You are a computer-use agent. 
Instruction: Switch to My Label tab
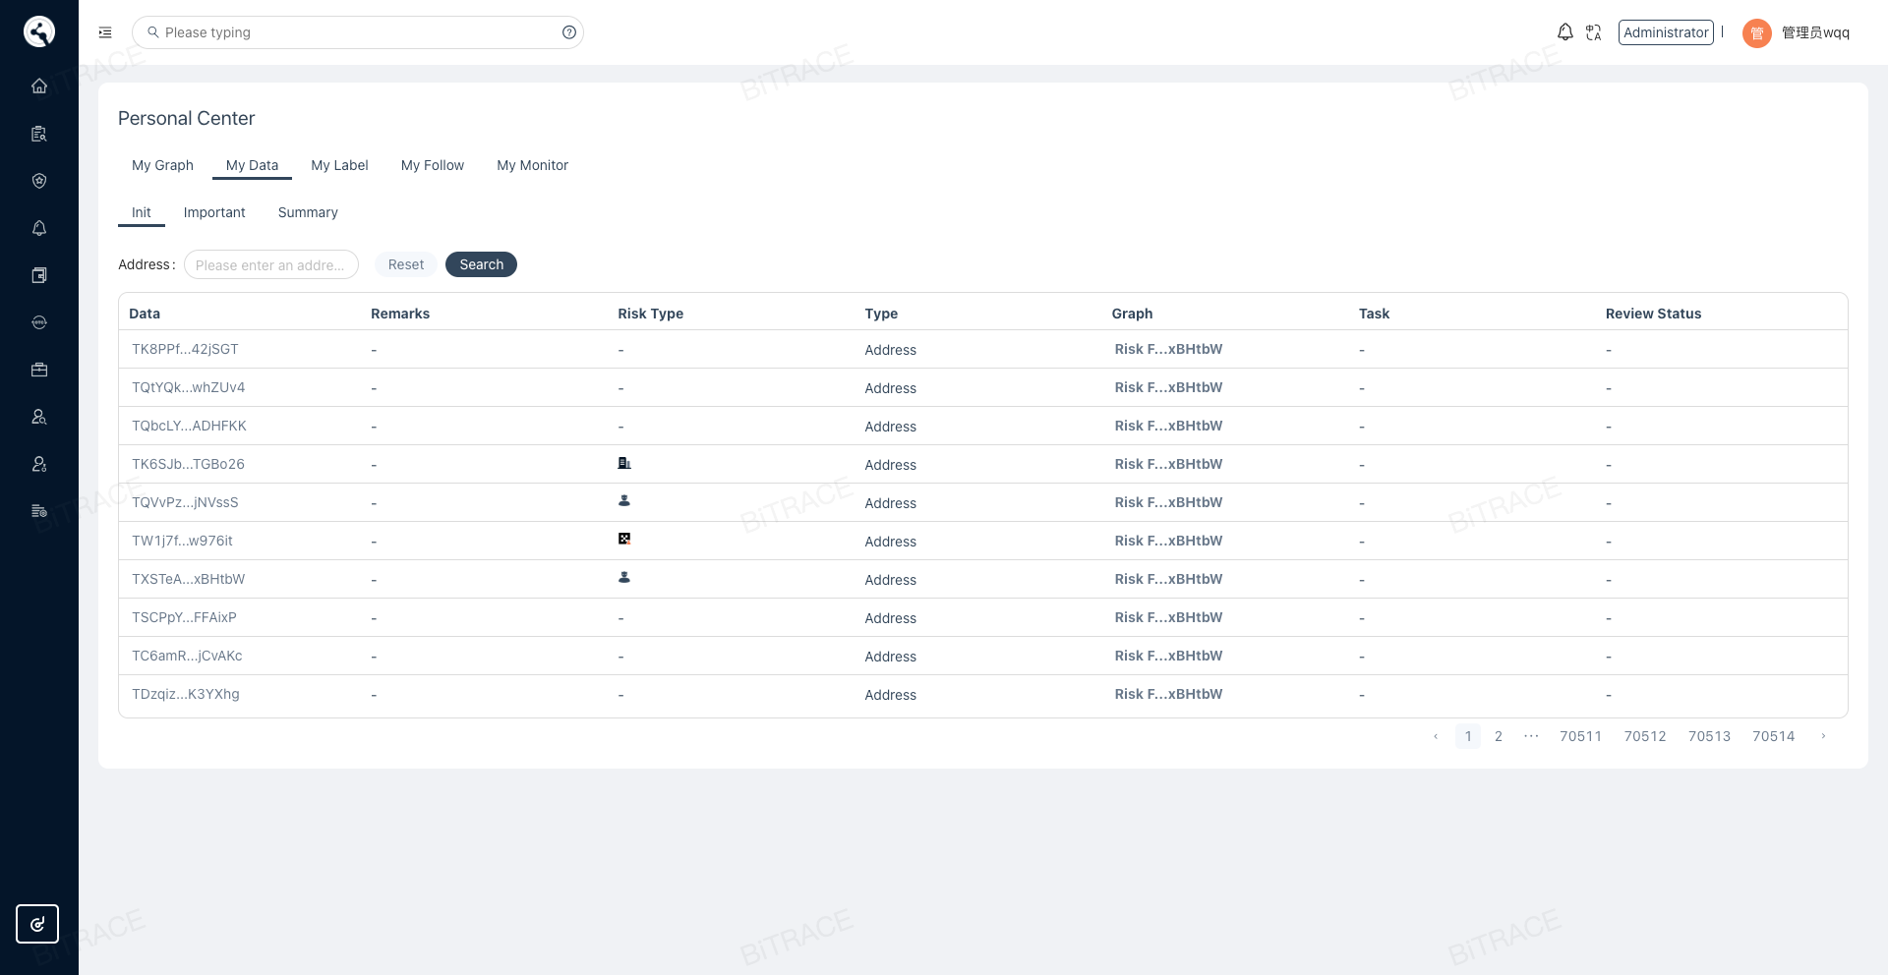tap(339, 165)
